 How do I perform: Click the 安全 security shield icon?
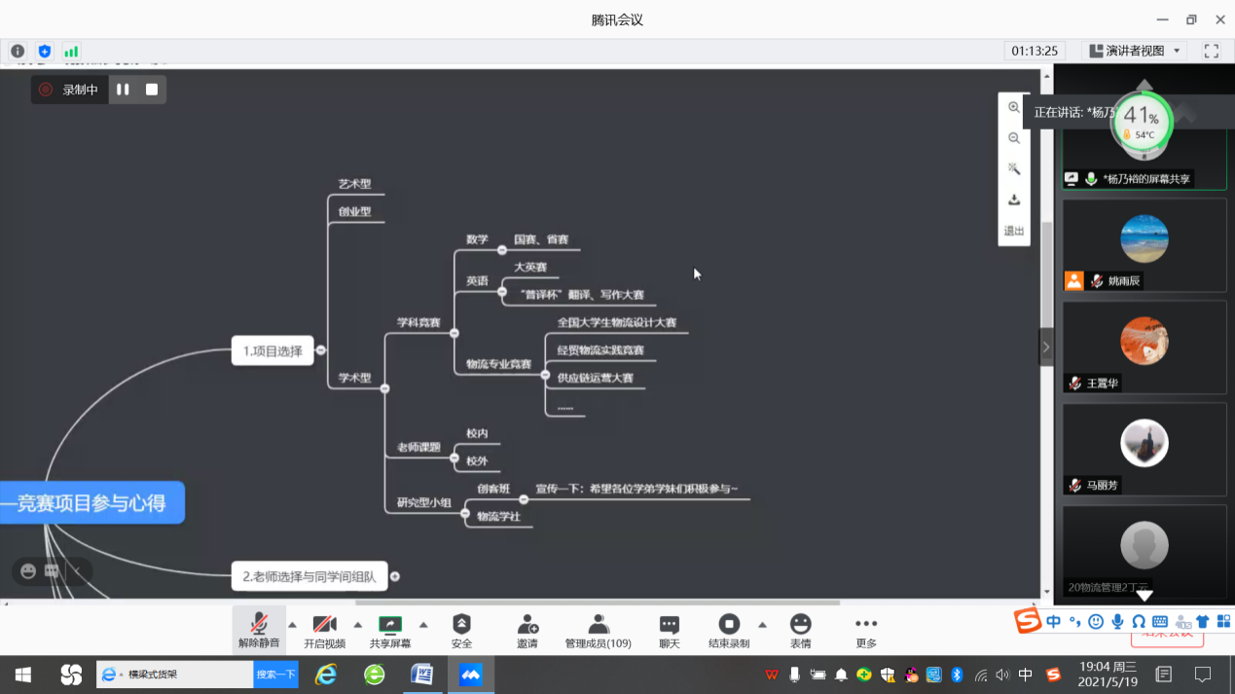461,624
